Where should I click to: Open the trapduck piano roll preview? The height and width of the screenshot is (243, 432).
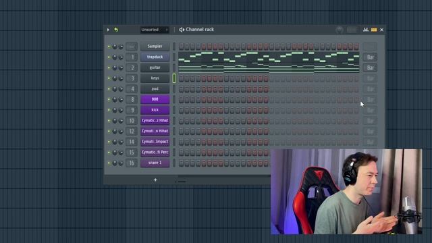pyautogui.click(x=269, y=57)
